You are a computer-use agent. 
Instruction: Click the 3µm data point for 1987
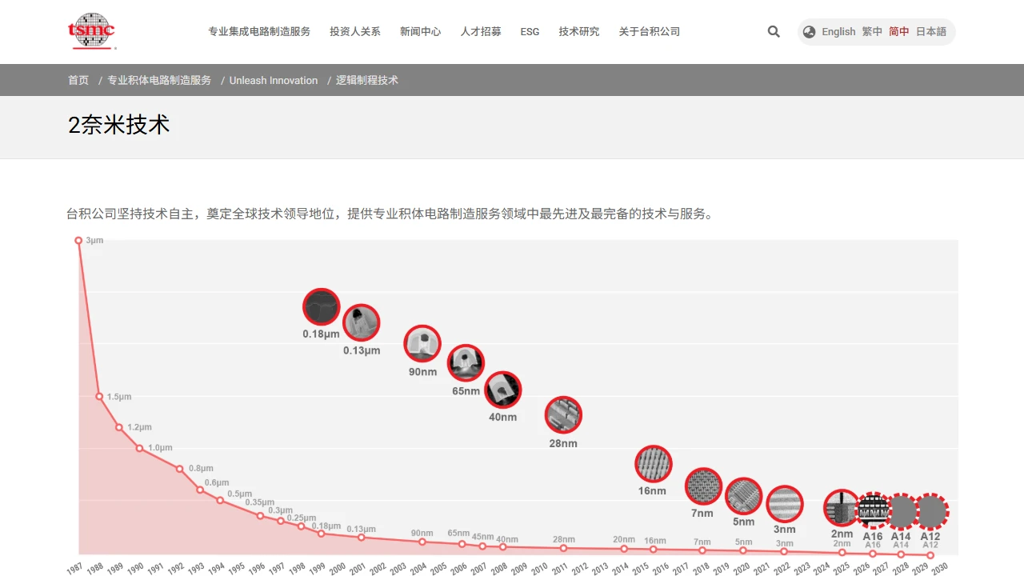78,240
